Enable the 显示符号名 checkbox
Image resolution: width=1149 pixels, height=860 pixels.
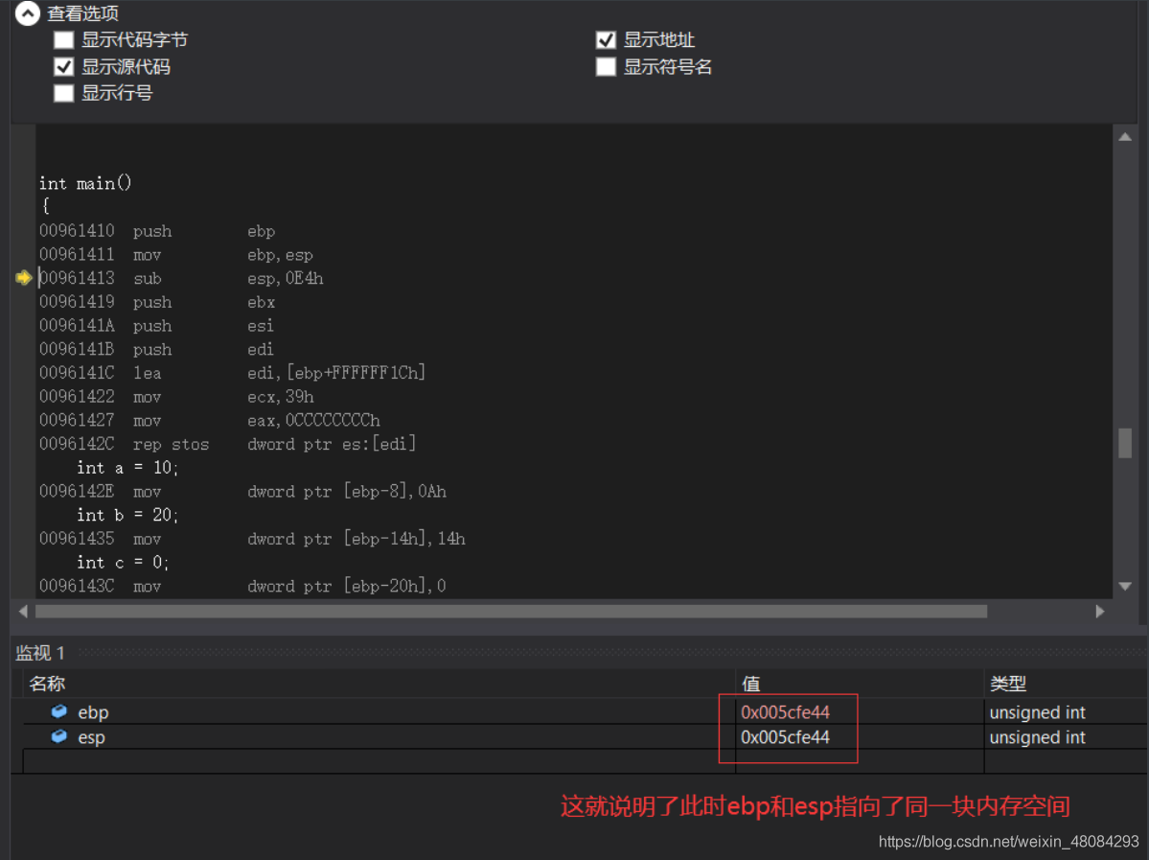click(x=606, y=67)
